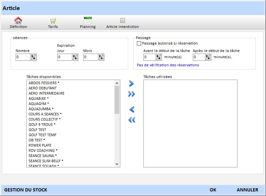This screenshot has width=266, height=196.
Task: Click the ANNULER button
Action: pos(247,190)
